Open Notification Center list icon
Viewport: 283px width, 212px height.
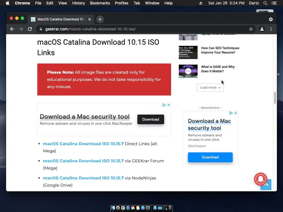point(274,3)
